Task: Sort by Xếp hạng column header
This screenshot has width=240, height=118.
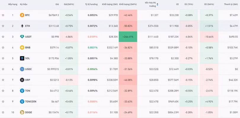Action: click(13, 4)
